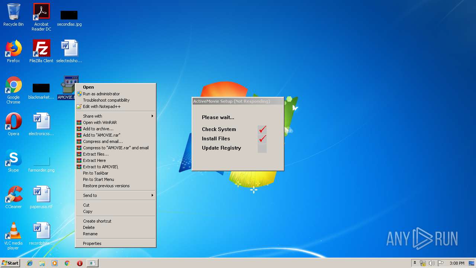This screenshot has width=476, height=268.
Task: Open Internet Explorer from the taskbar
Action: tap(30, 263)
